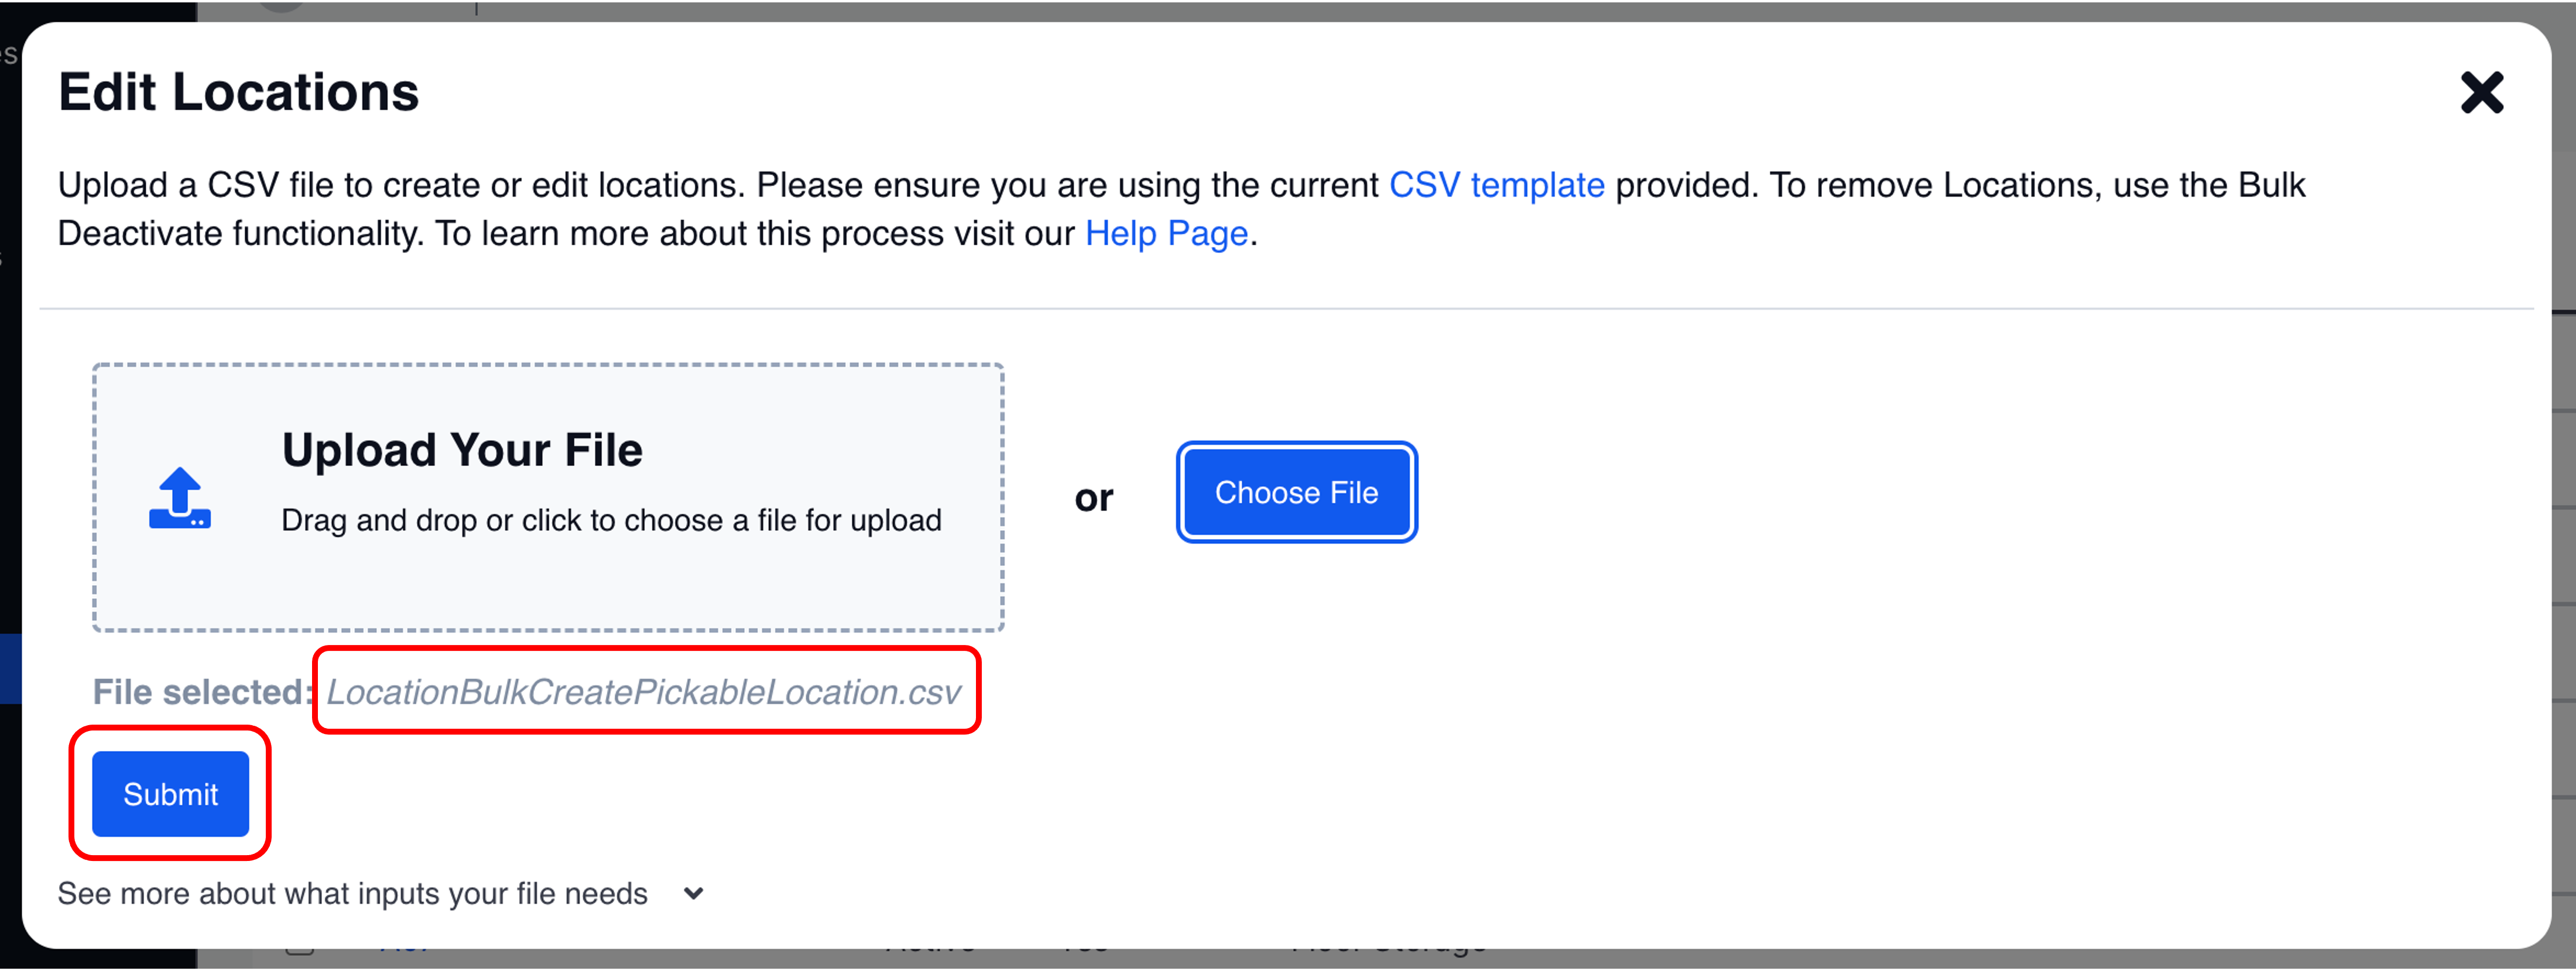Open the CSV template link
The height and width of the screenshot is (971, 2576).
point(1496,185)
